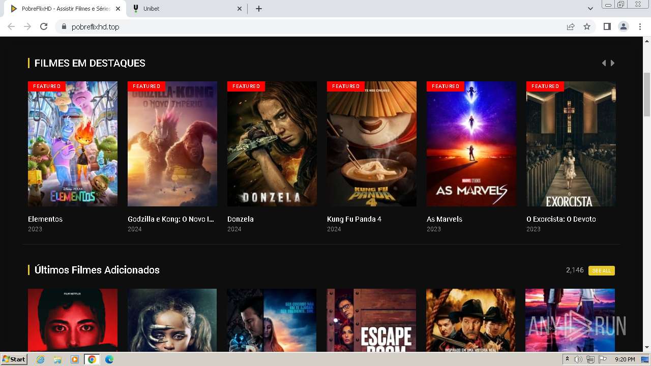Click the O Exorcista: O Devoto title
This screenshot has width=651, height=366.
tap(561, 219)
